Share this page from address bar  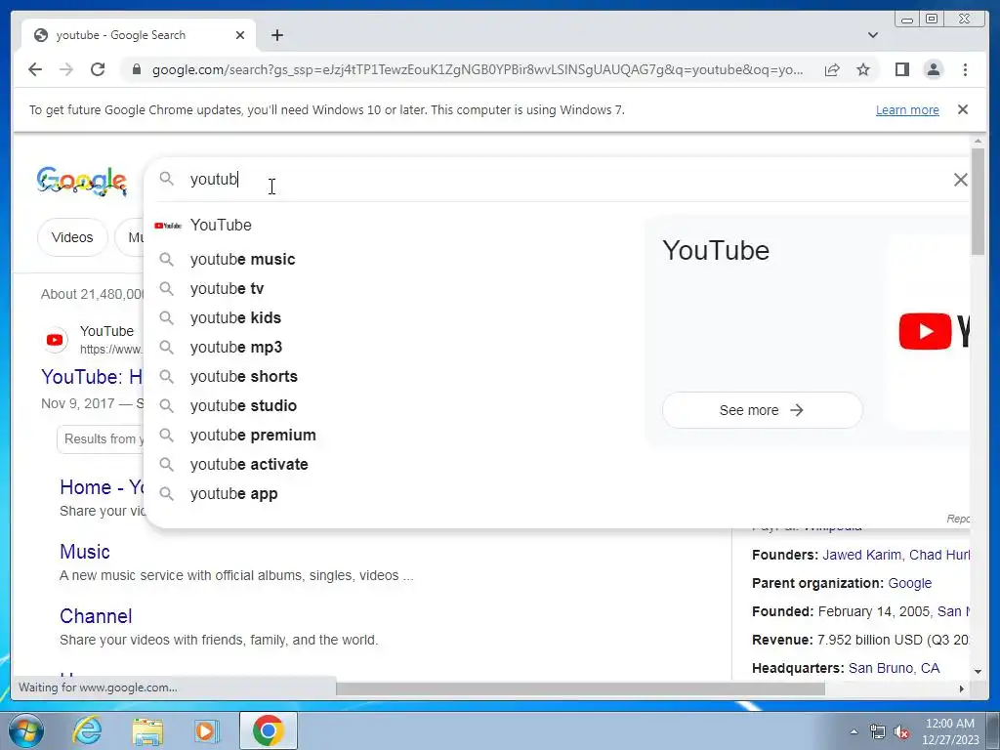click(x=832, y=69)
